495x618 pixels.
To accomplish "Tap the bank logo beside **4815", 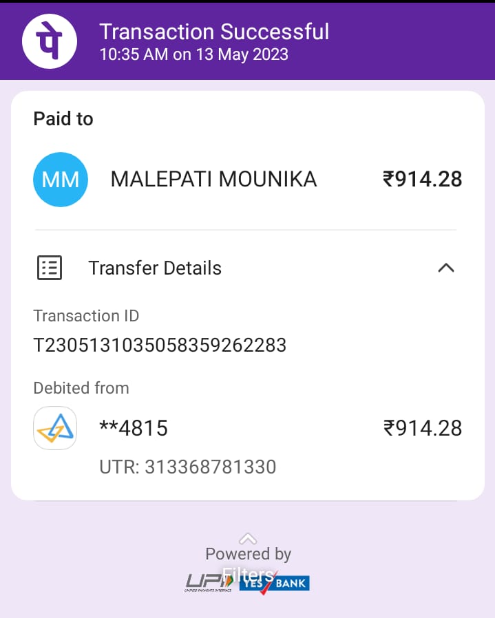I will tap(55, 428).
